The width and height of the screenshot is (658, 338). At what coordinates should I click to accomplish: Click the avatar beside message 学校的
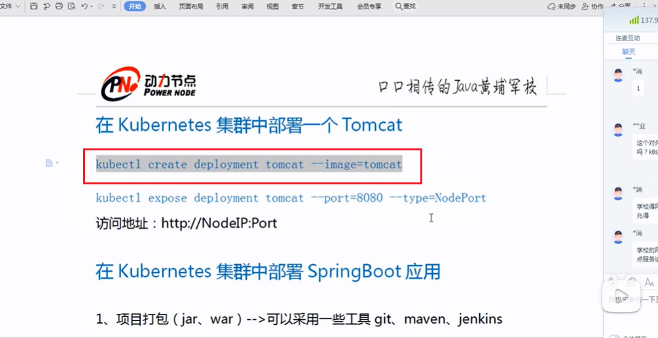tap(617, 237)
